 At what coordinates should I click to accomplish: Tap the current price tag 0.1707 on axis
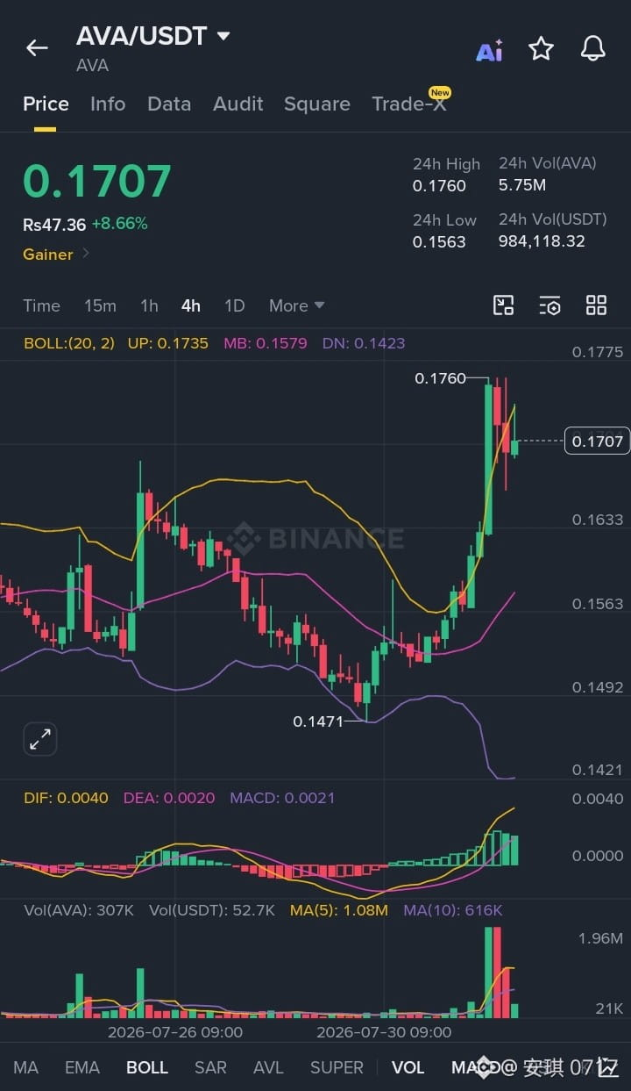pyautogui.click(x=598, y=441)
